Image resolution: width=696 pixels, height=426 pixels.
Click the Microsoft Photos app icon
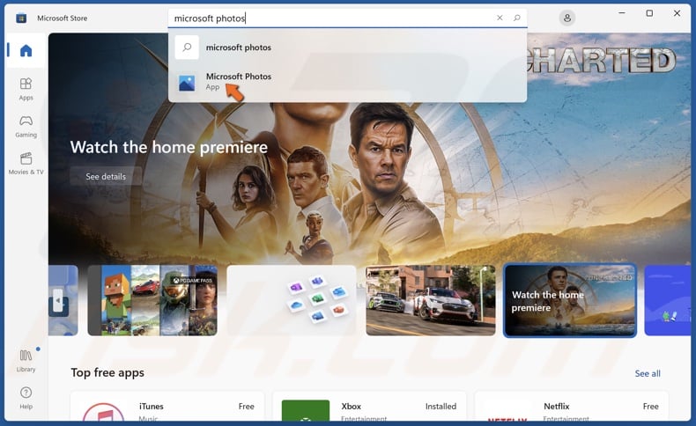(x=187, y=83)
